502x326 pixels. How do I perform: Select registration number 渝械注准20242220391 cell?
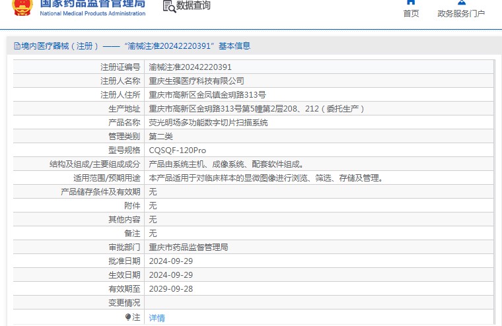pyautogui.click(x=190, y=67)
